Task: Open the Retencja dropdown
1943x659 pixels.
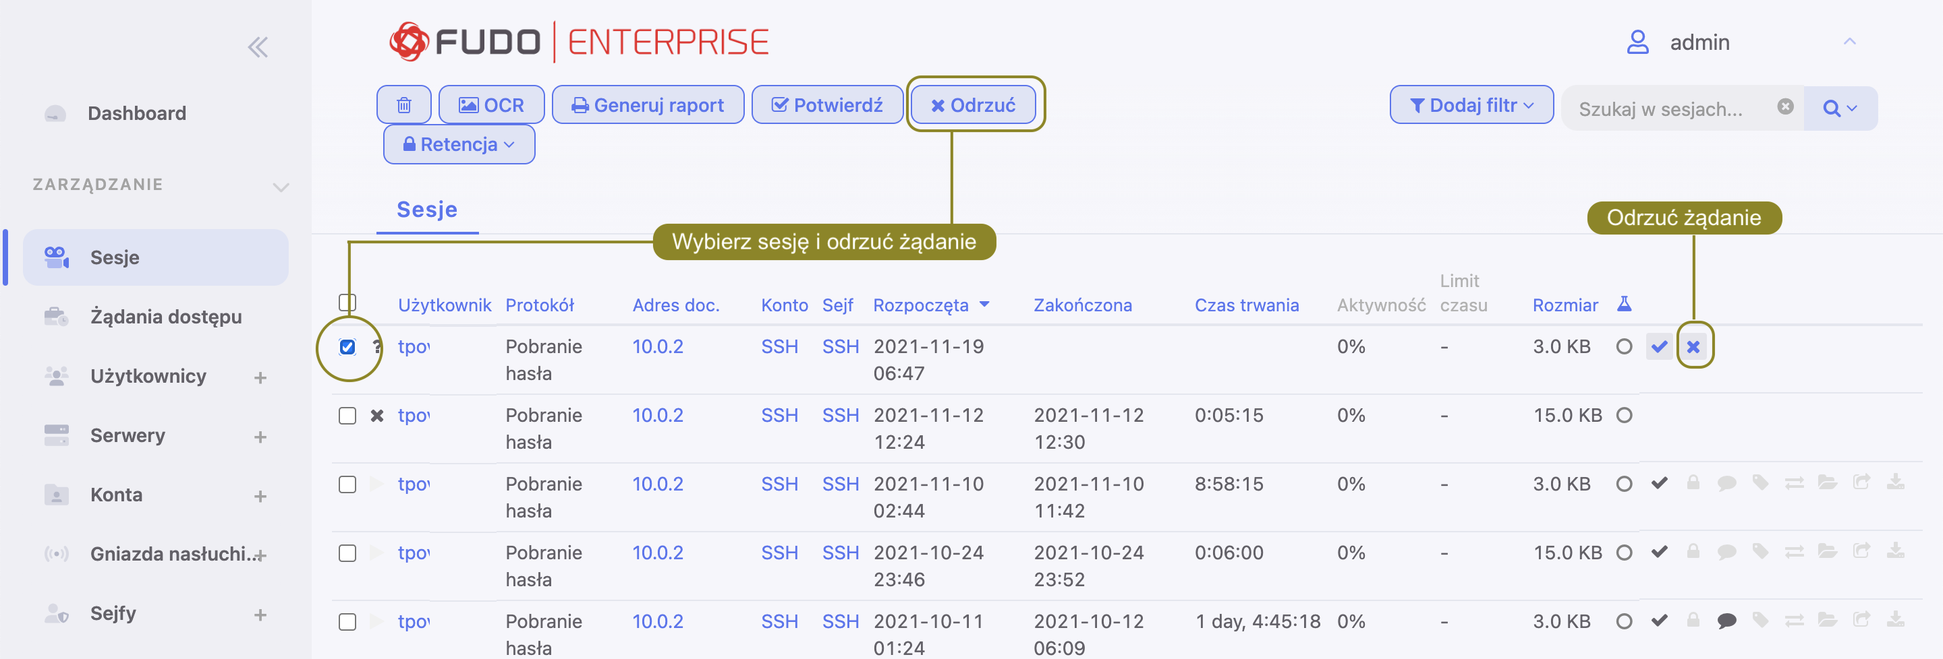Action: pyautogui.click(x=459, y=144)
